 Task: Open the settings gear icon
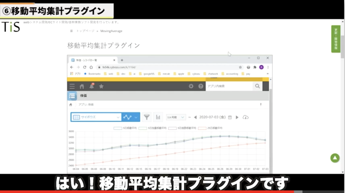click(191, 86)
